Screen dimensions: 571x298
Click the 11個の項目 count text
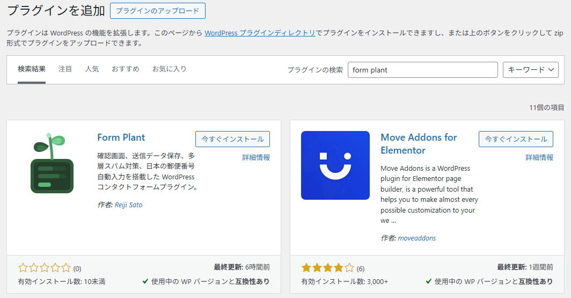[547, 107]
